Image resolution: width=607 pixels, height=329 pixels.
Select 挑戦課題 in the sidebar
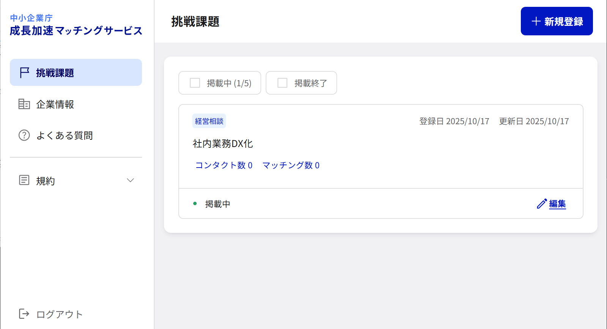point(55,73)
